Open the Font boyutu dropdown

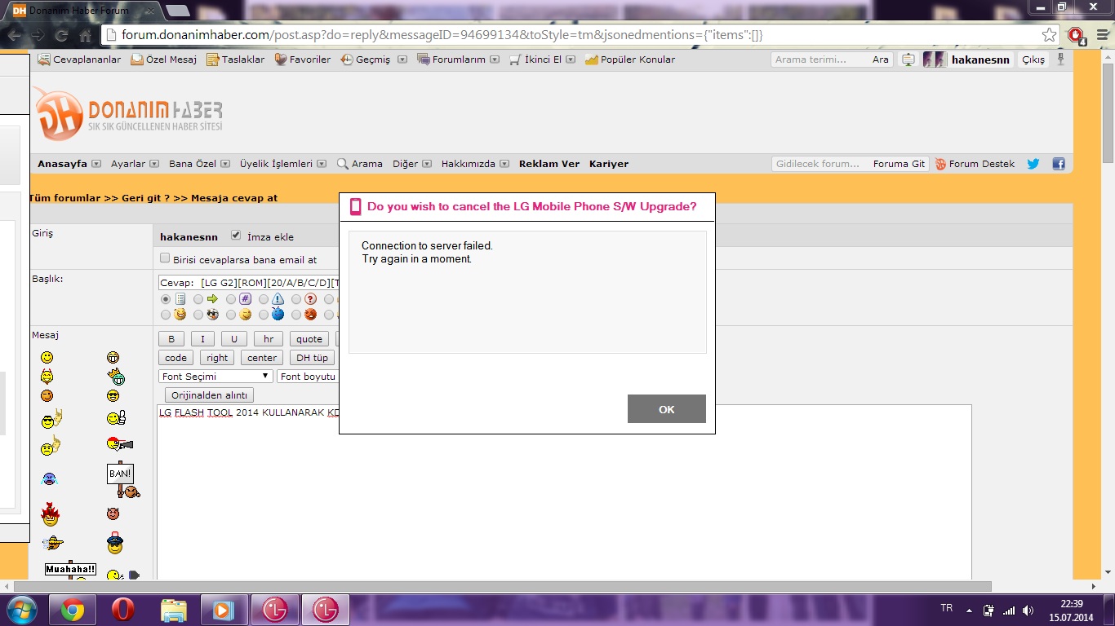point(308,377)
